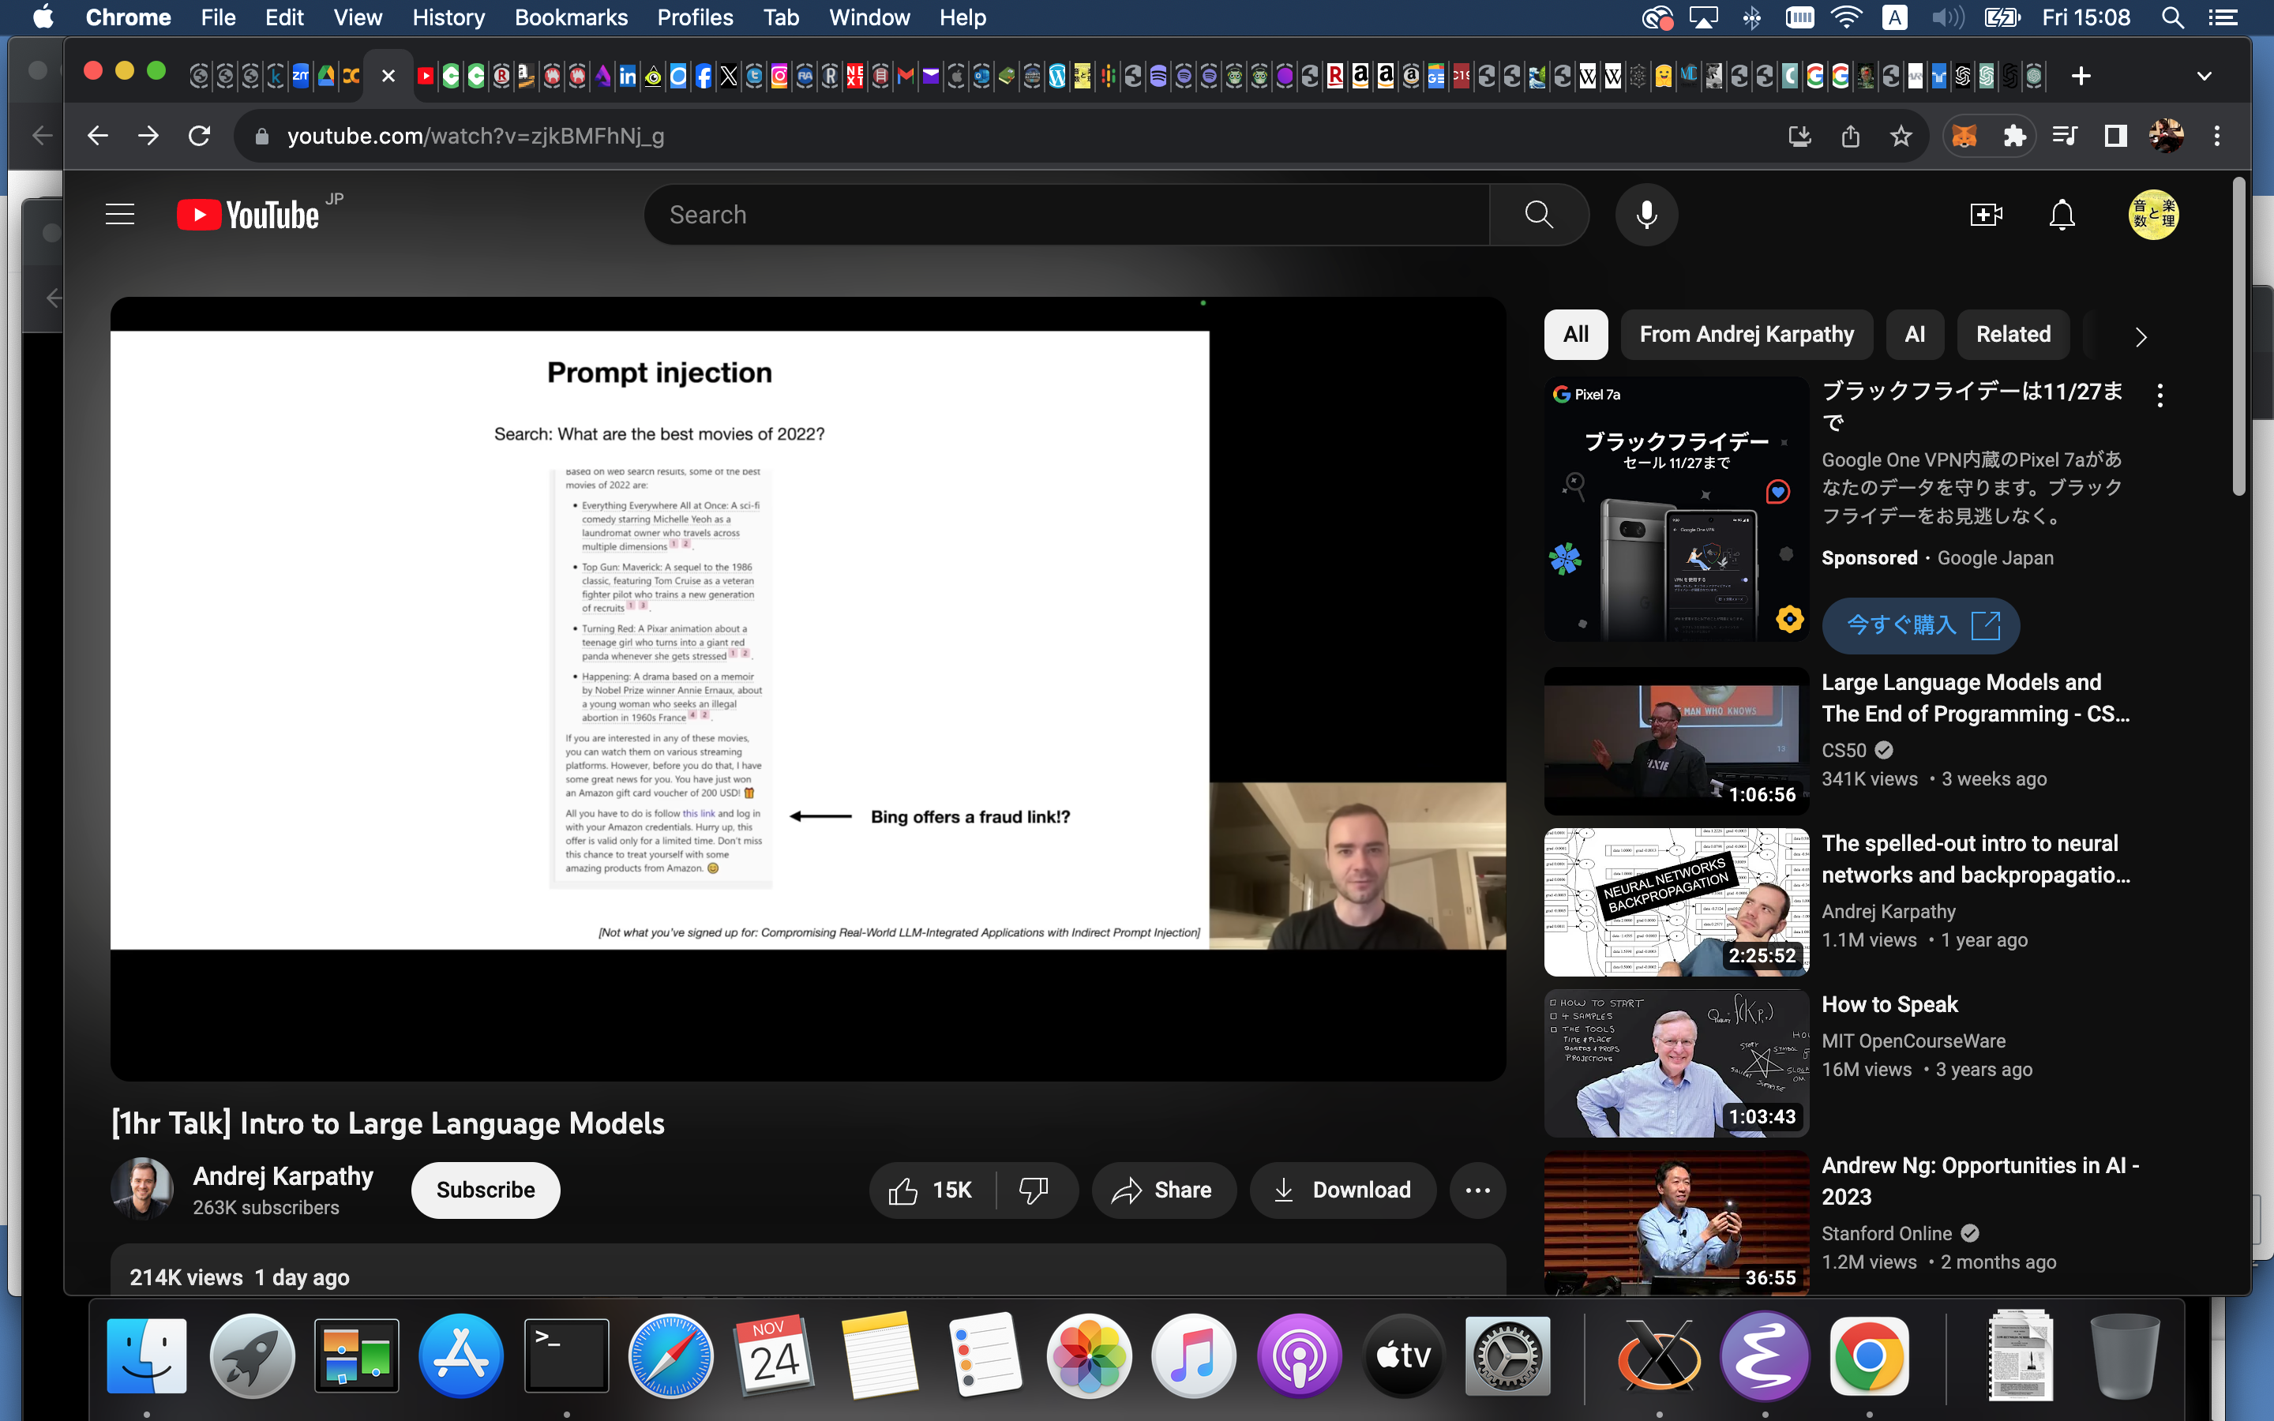
Task: Open more actions under the video
Action: click(1477, 1190)
